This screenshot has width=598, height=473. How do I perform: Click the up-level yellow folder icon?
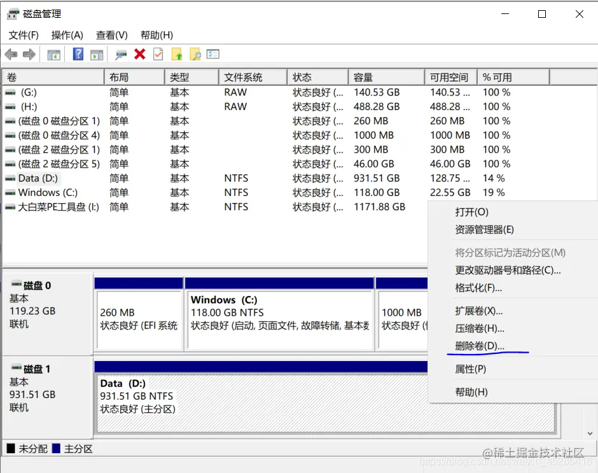pyautogui.click(x=176, y=54)
